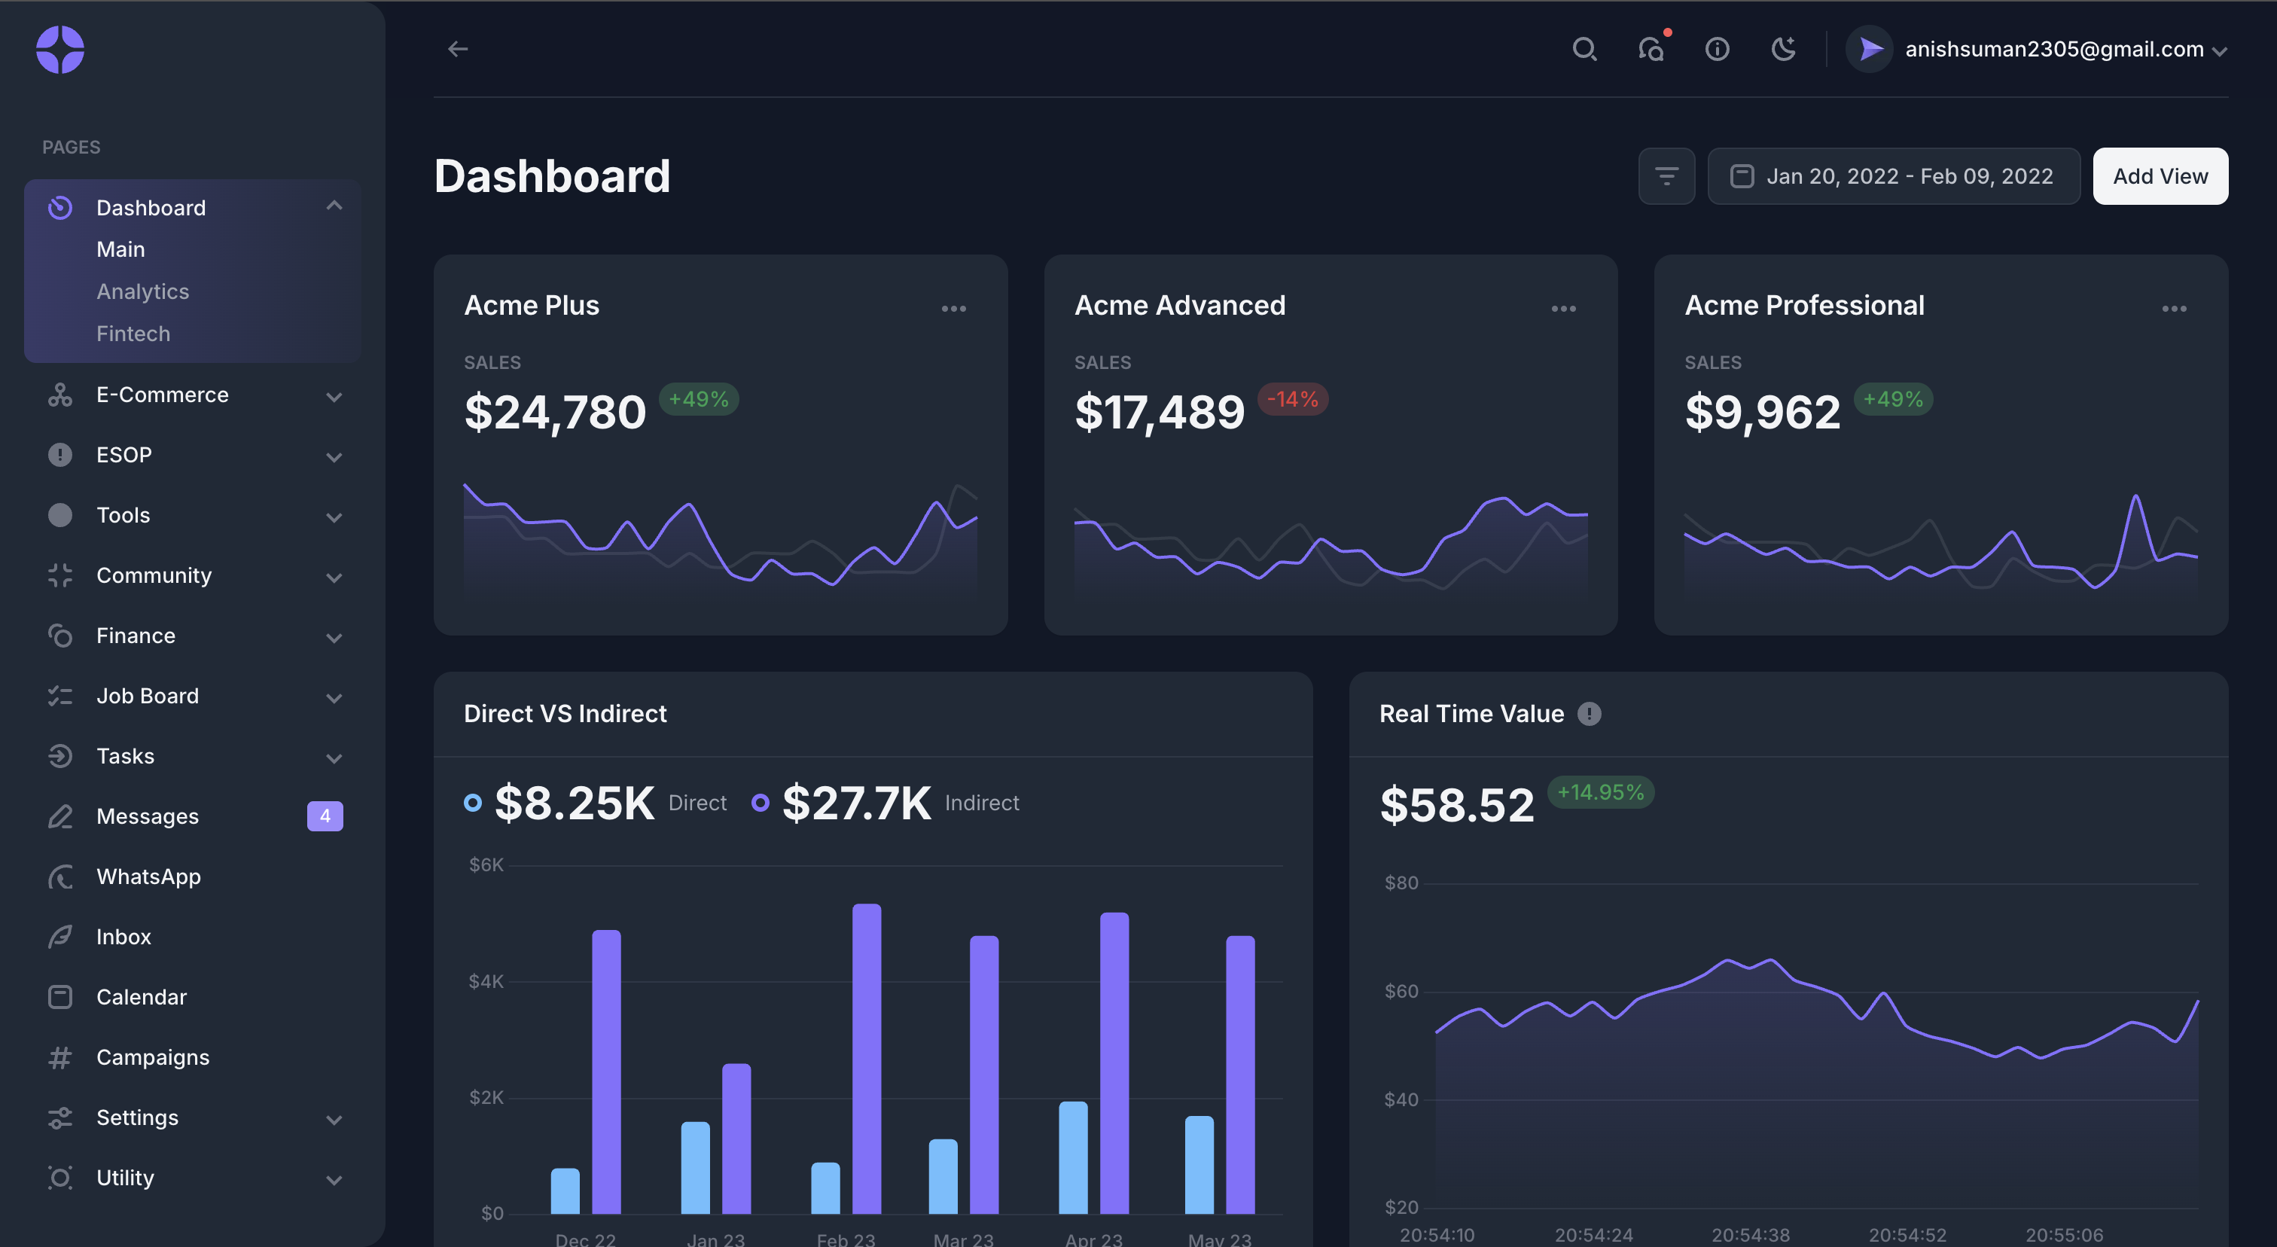The width and height of the screenshot is (2277, 1247).
Task: Open the user account email dropdown
Action: 2053,50
